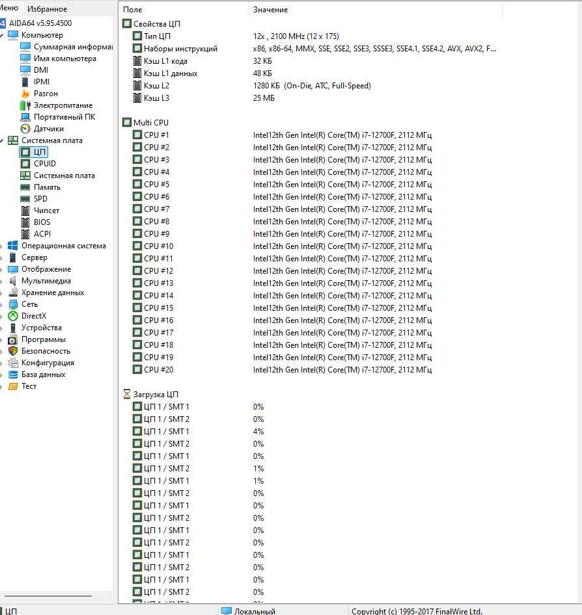Image resolution: width=582 pixels, height=615 pixels.
Task: Select the Конфигурация gears icon
Action: tap(13, 363)
